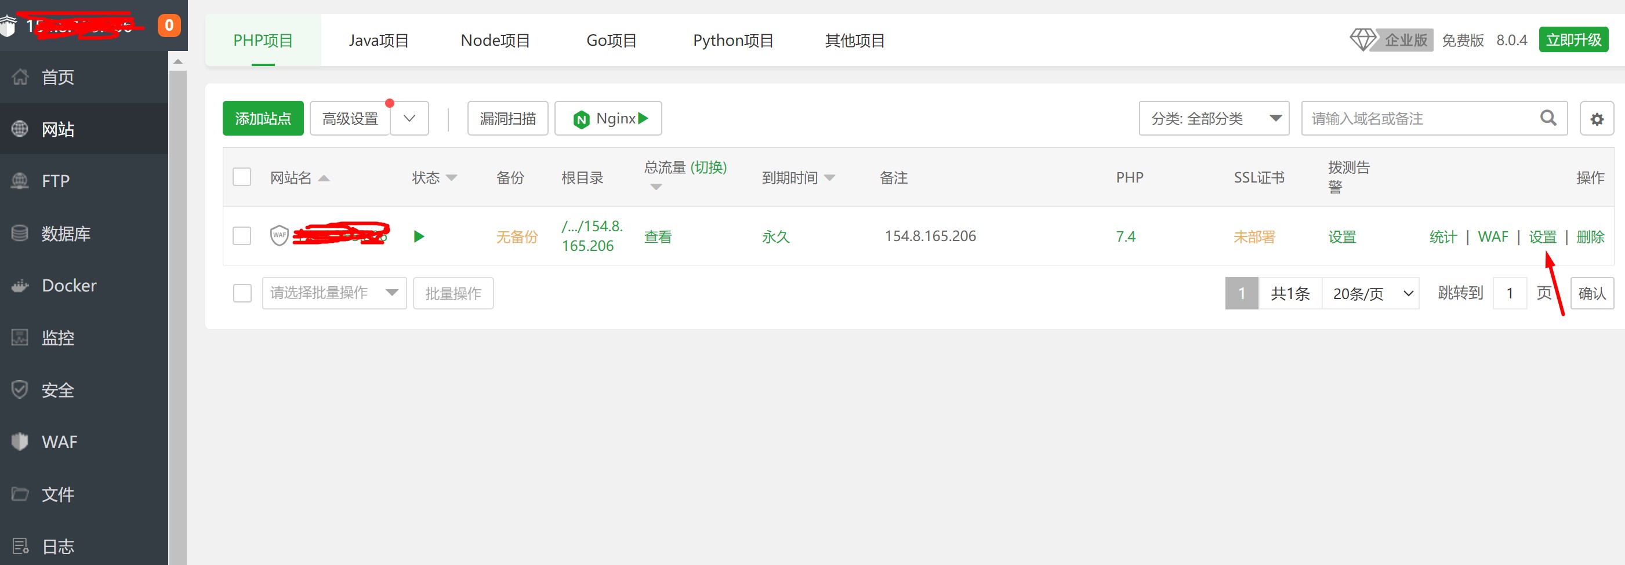The width and height of the screenshot is (1625, 565).
Task: Select the website row checkbox
Action: pyautogui.click(x=242, y=236)
